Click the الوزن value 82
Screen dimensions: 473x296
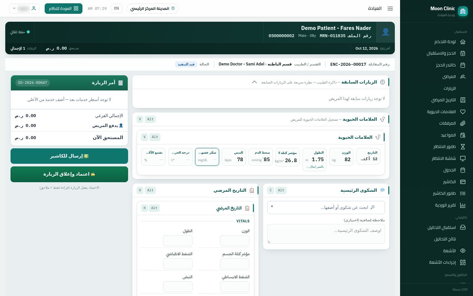[x=348, y=160]
